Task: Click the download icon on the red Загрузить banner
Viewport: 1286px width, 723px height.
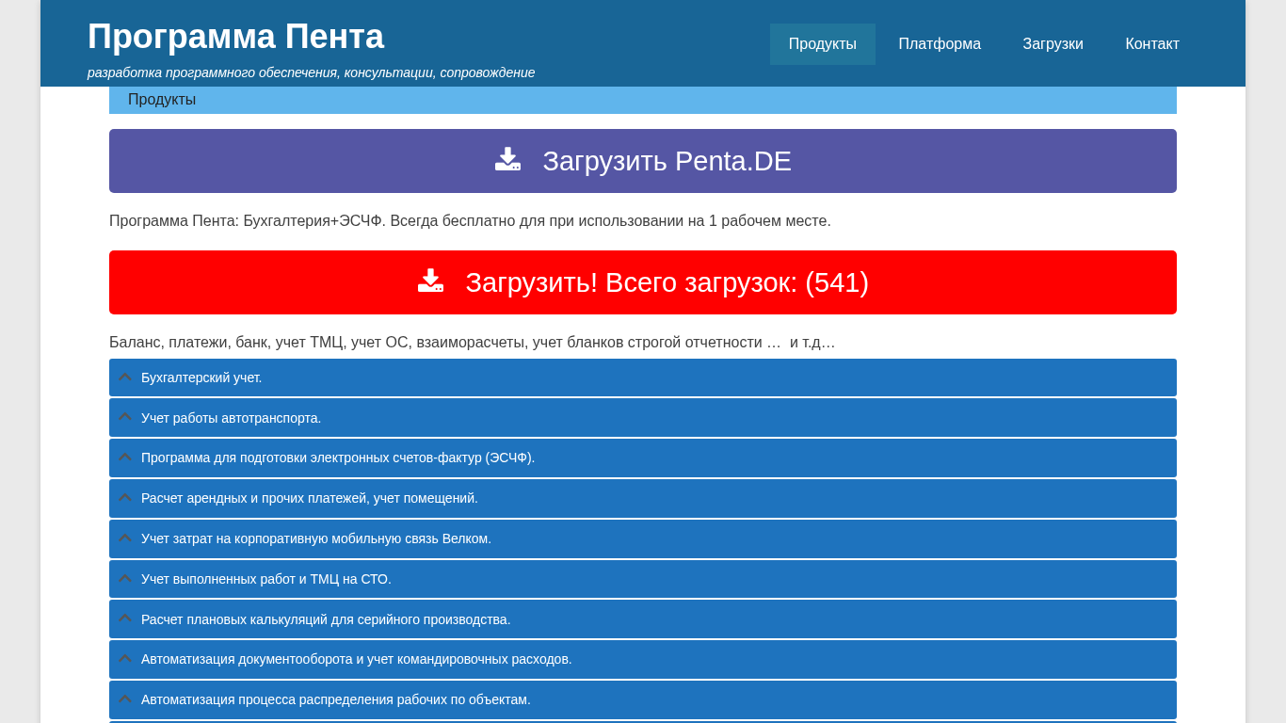Action: coord(430,281)
